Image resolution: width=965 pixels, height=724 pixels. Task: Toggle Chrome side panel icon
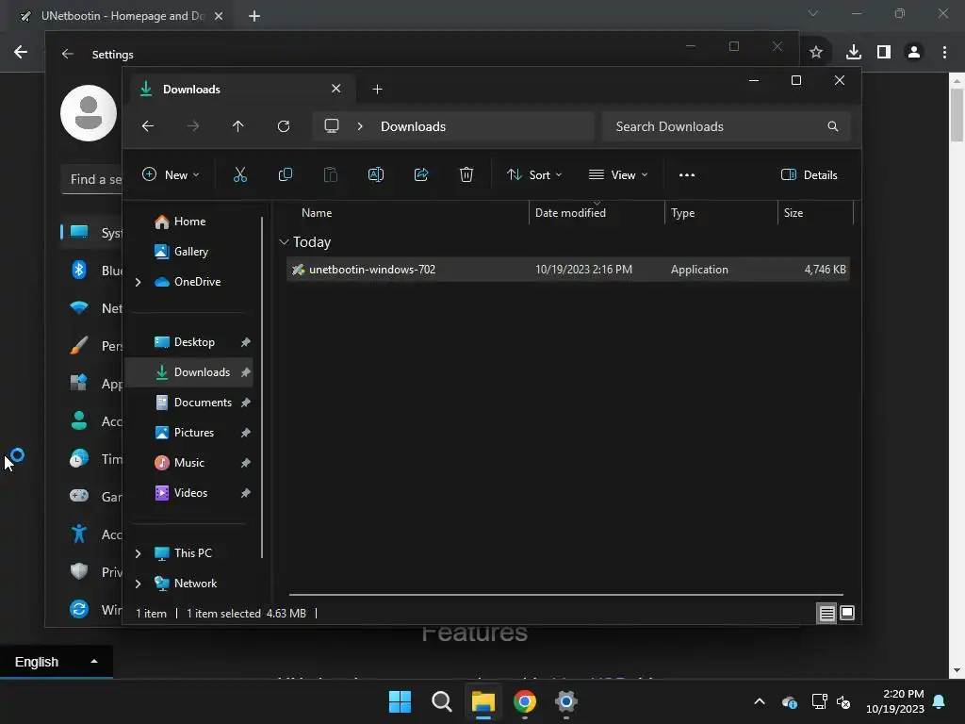(884, 53)
